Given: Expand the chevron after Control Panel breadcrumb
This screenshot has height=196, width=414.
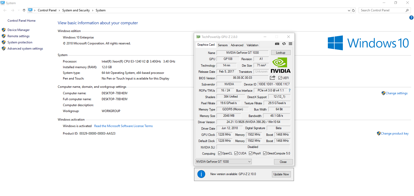Looking at the screenshot, I should (59, 10).
